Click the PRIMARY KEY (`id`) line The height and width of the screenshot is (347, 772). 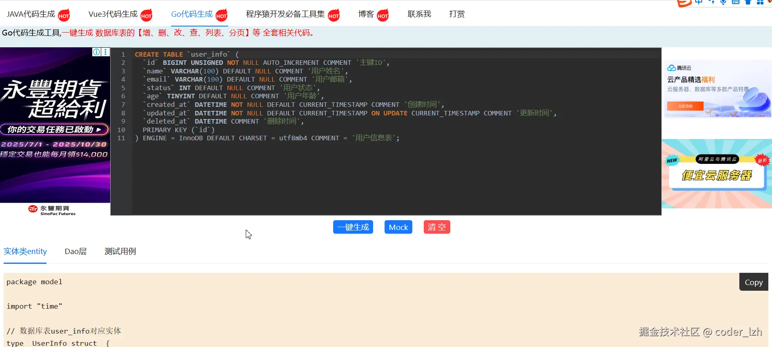point(179,130)
